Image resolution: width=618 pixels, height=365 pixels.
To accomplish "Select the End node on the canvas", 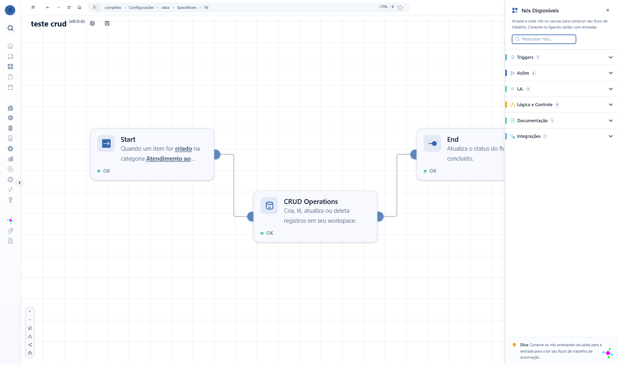I will point(461,155).
